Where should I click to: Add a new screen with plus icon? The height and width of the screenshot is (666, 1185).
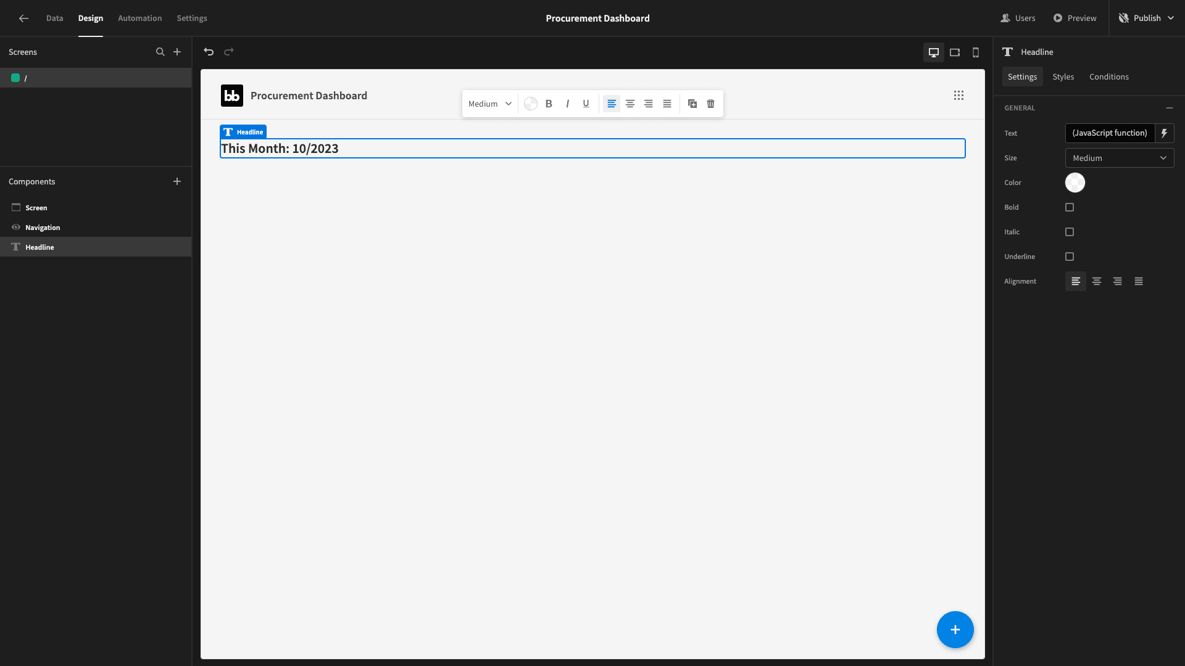(177, 52)
